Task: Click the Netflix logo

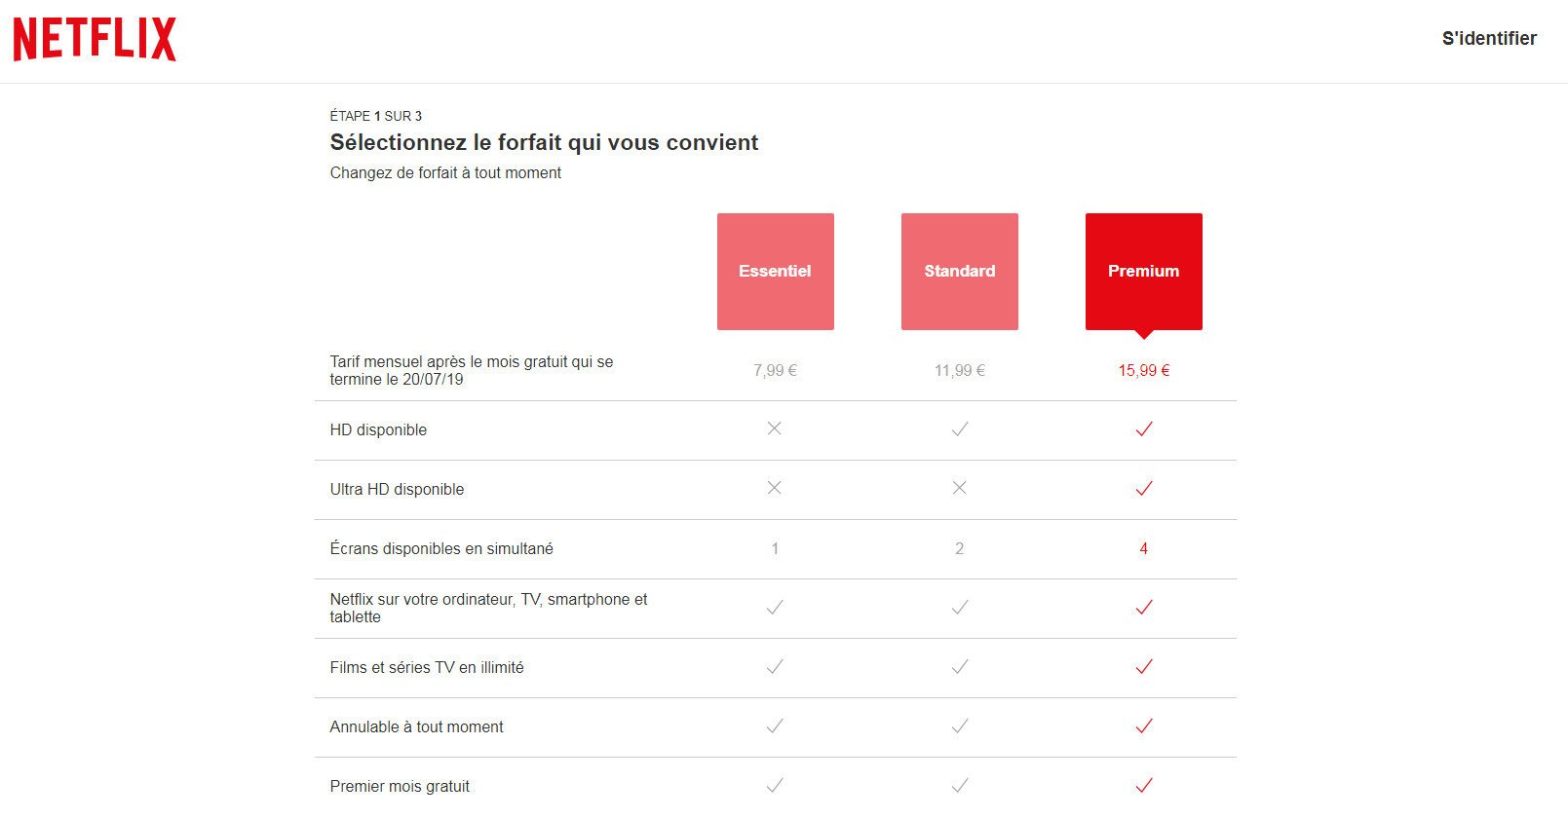Action: tap(95, 39)
